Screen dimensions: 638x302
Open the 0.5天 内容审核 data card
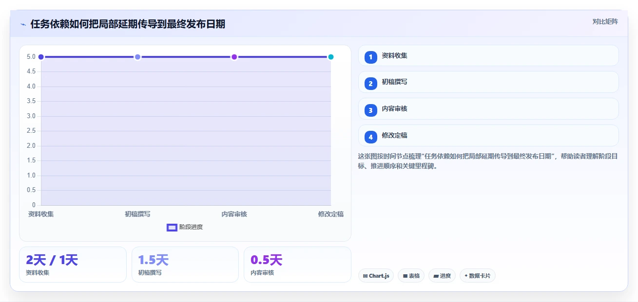point(297,265)
